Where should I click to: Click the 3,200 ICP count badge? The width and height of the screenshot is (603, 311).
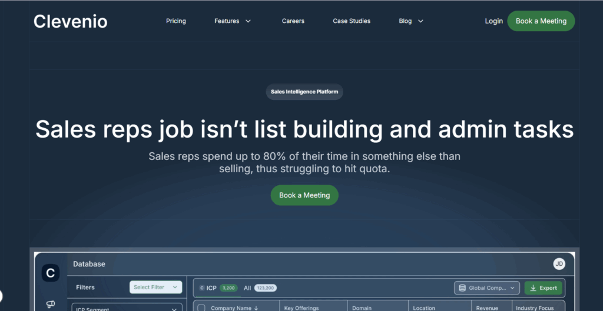[228, 288]
